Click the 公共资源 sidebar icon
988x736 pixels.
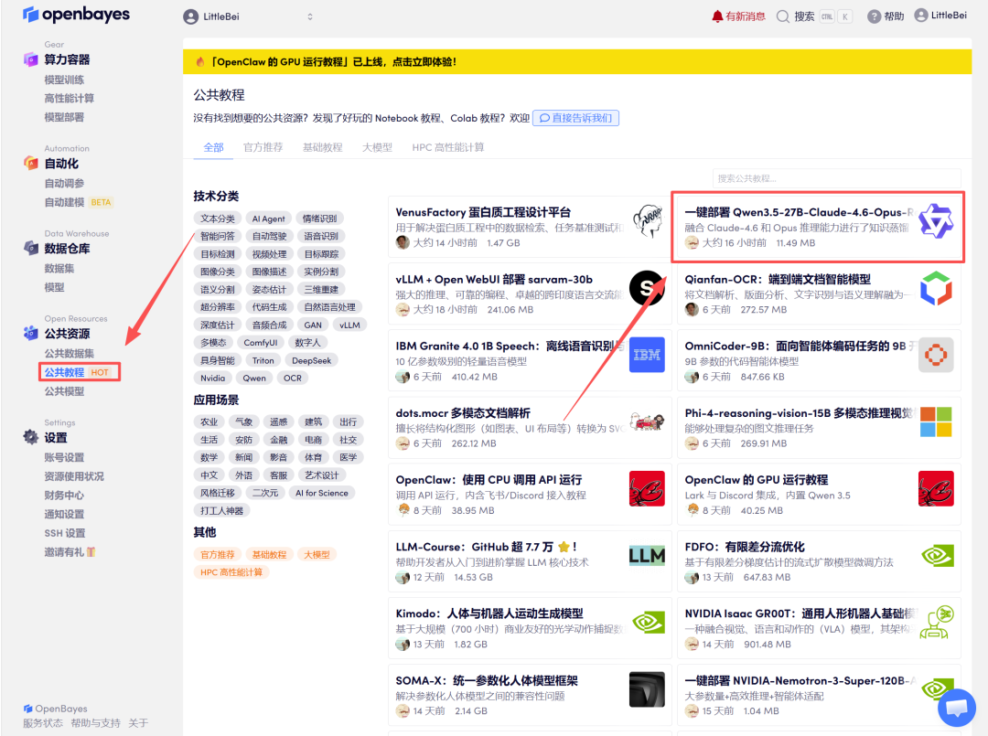[x=31, y=333]
